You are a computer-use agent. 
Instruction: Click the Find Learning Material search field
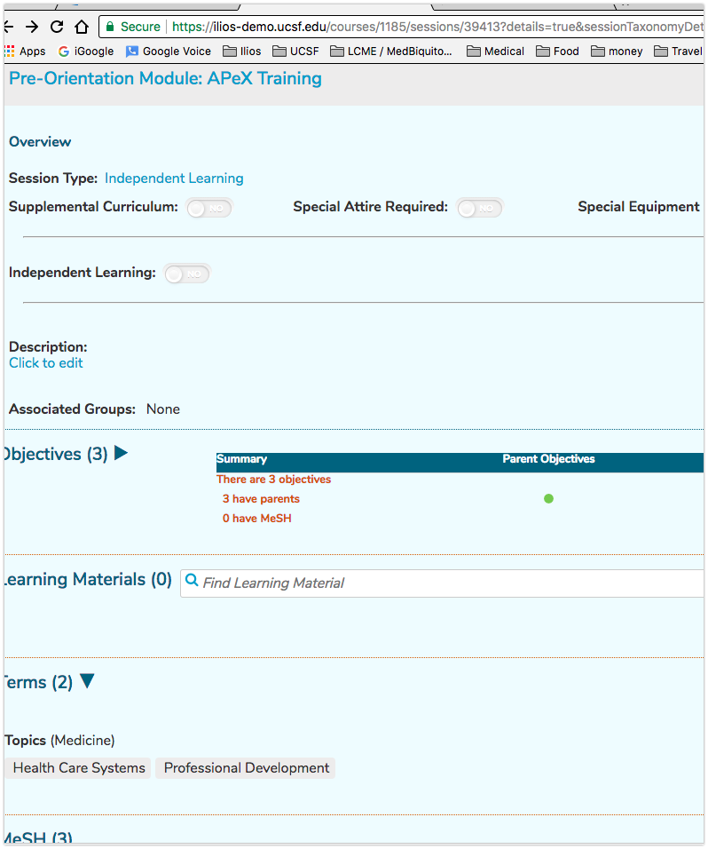[x=443, y=583]
